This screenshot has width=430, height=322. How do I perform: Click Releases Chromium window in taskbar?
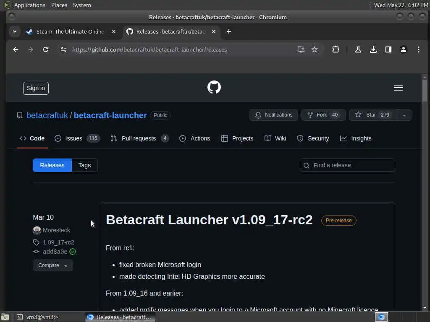click(x=120, y=317)
